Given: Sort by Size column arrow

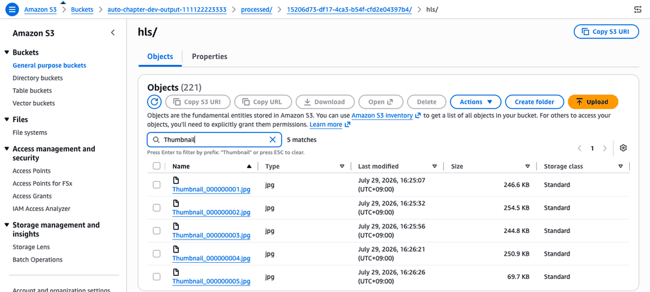Looking at the screenshot, I should pos(527,166).
